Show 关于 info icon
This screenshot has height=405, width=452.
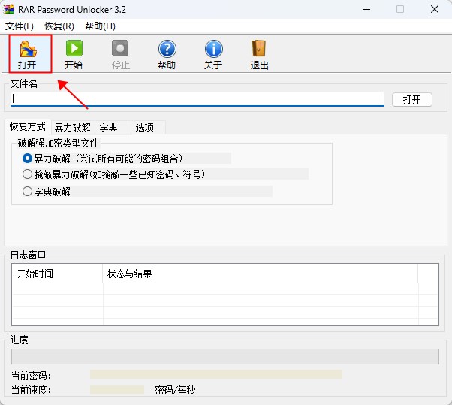coord(213,54)
